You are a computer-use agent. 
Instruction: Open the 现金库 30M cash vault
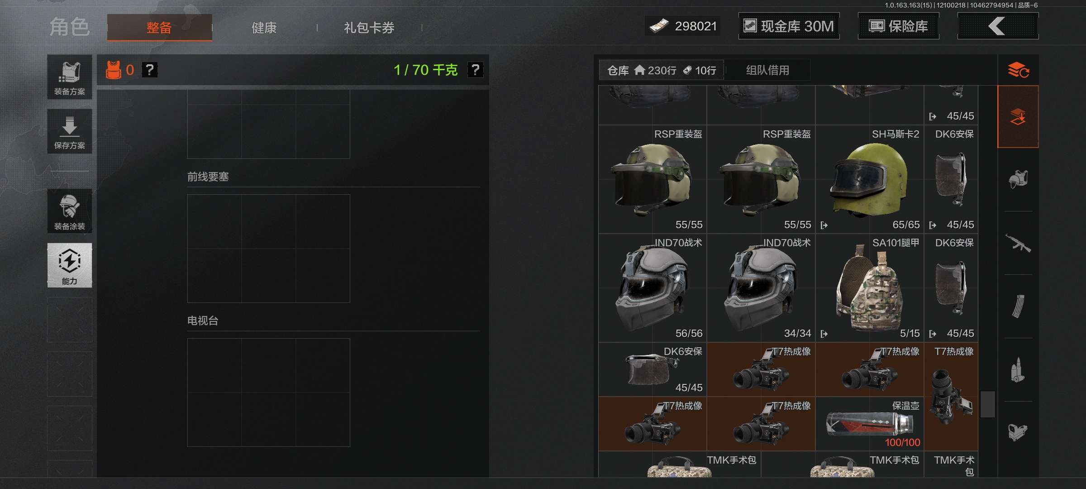(789, 26)
